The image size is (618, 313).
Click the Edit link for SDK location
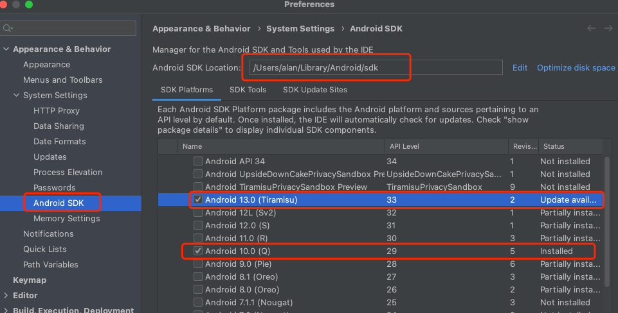point(520,68)
